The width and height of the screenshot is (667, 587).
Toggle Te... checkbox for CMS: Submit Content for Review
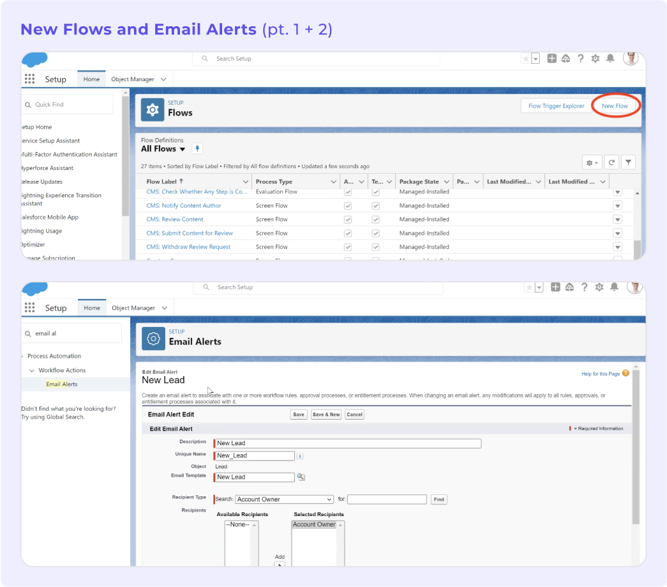(x=375, y=233)
